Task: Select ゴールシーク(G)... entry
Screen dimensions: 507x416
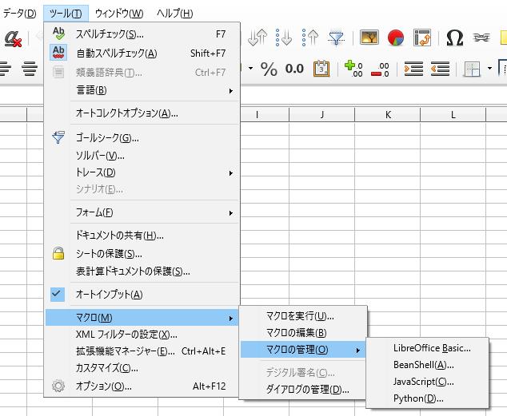Action: (142, 138)
